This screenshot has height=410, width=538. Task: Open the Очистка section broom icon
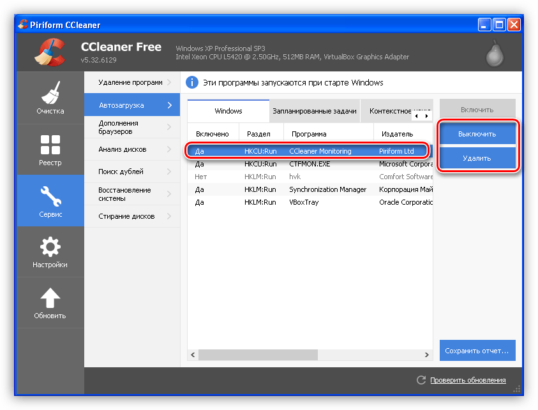click(x=50, y=92)
